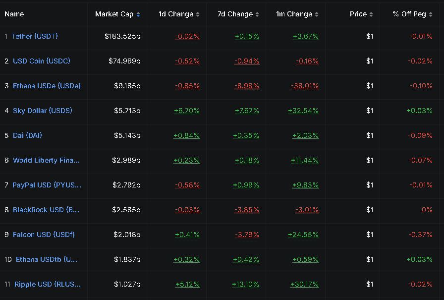Open the USD Coin (USDC) link
Screen dimensions: 444x300
click(42, 61)
